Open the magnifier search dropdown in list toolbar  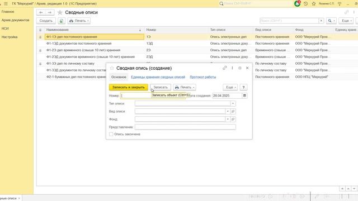click(331, 21)
